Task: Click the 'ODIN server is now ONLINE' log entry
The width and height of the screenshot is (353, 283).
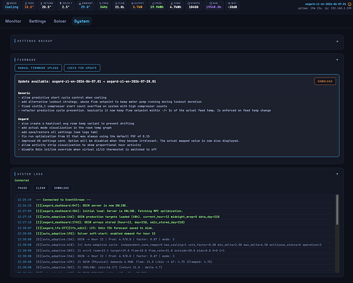Action: pos(82,205)
